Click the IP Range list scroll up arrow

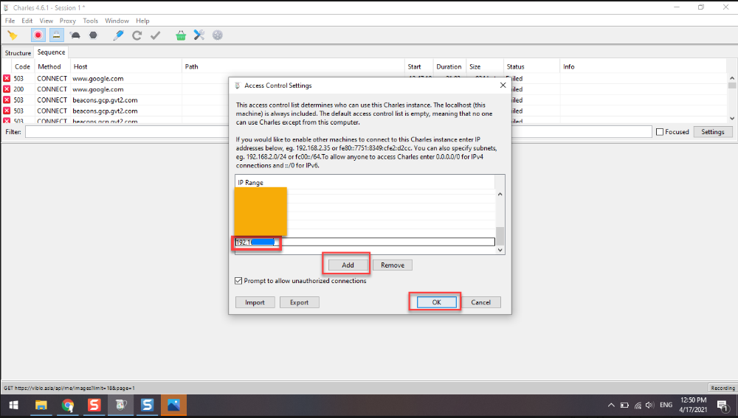pyautogui.click(x=500, y=194)
